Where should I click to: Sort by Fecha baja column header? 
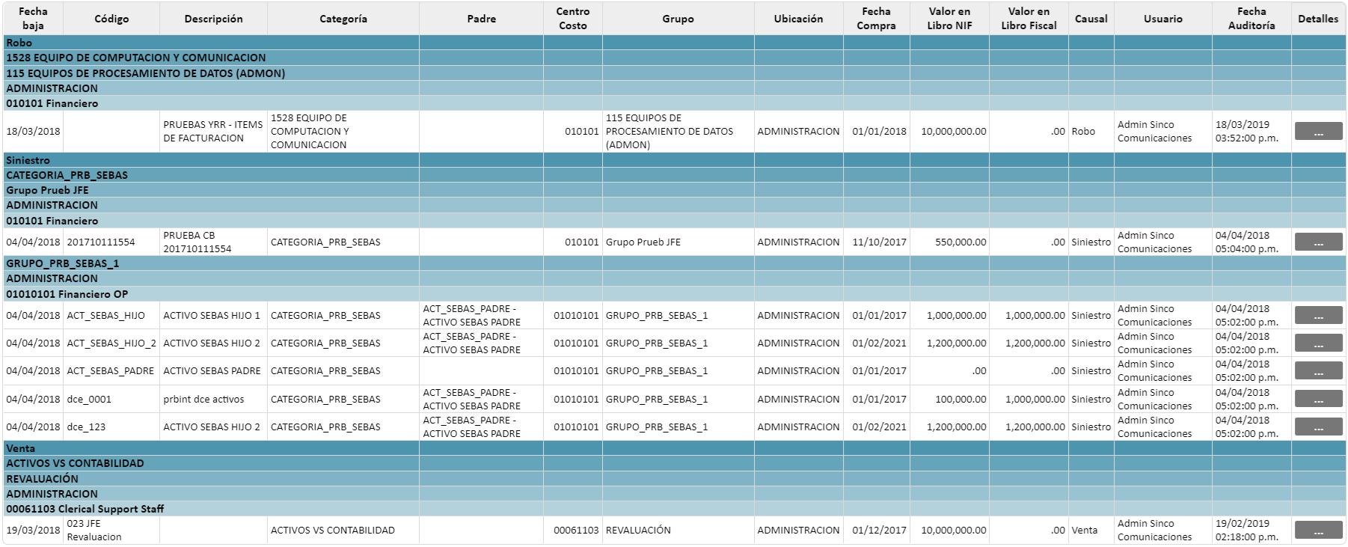pyautogui.click(x=33, y=18)
